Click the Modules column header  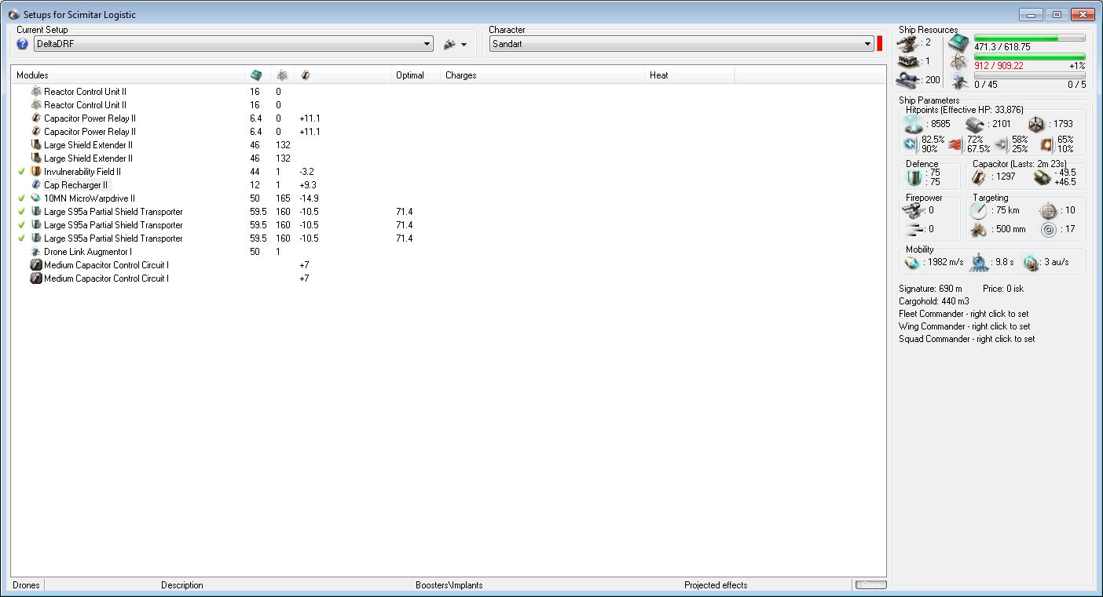(x=128, y=75)
